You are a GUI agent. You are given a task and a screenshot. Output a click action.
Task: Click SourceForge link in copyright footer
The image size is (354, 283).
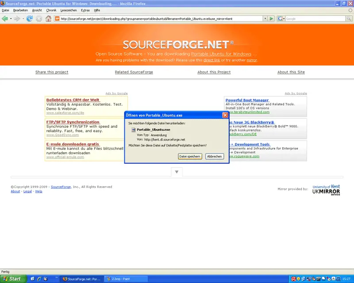[x=61, y=187]
